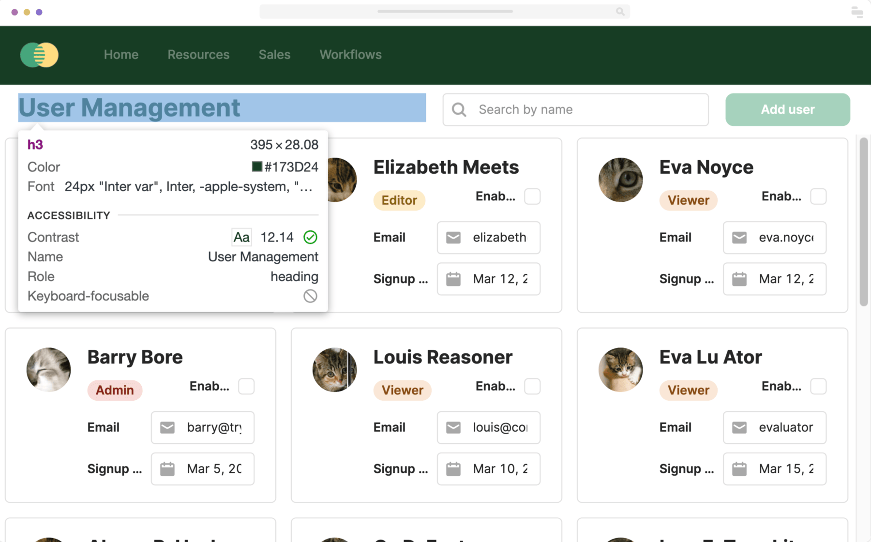Viewport: 871px width, 542px height.
Task: Toggle Enabled checkbox for Elizabeth Meets
Action: [x=532, y=196]
